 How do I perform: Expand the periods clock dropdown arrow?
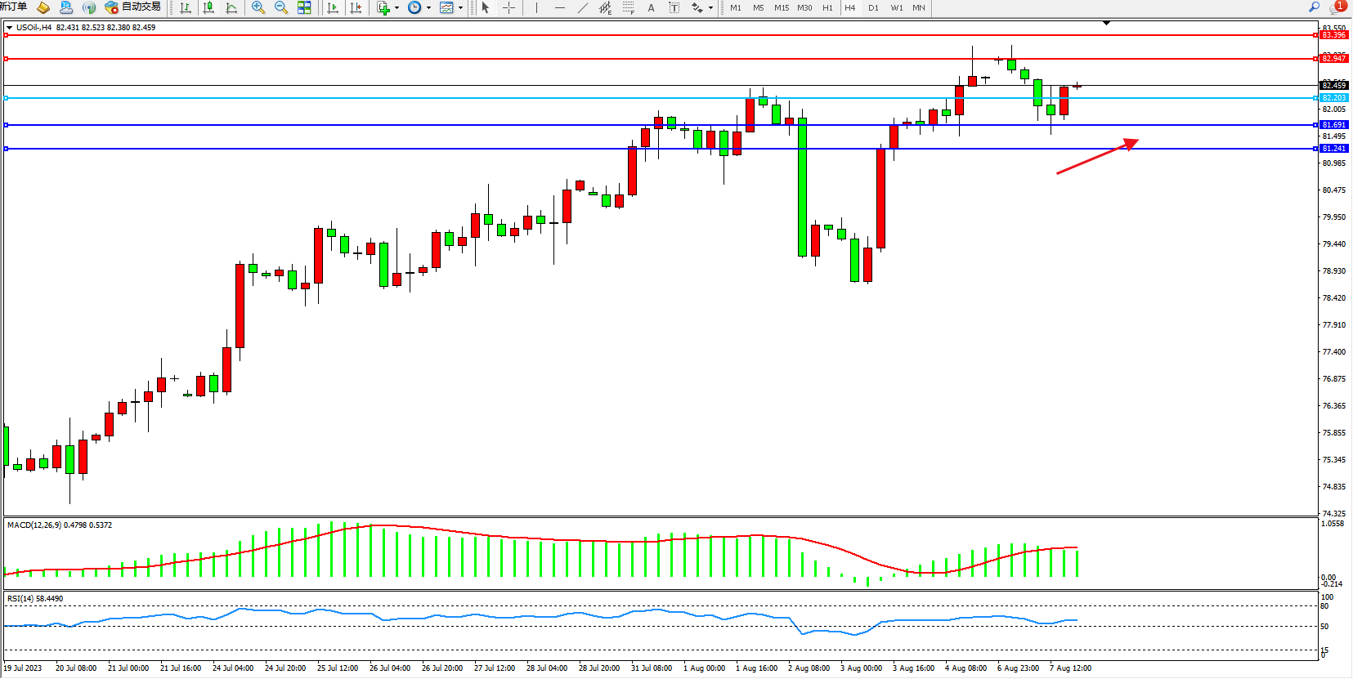pyautogui.click(x=428, y=7)
